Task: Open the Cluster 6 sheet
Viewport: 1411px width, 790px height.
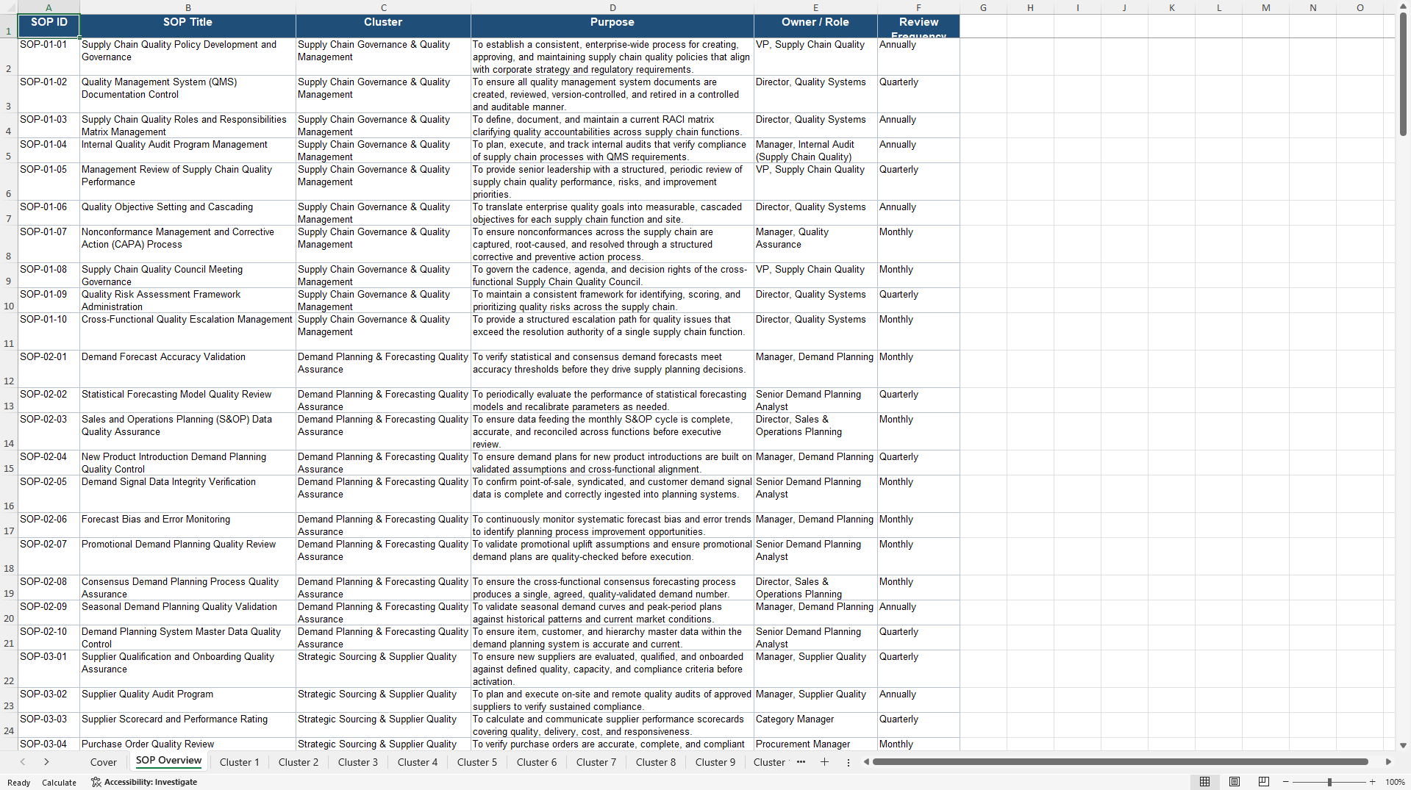Action: [x=537, y=762]
